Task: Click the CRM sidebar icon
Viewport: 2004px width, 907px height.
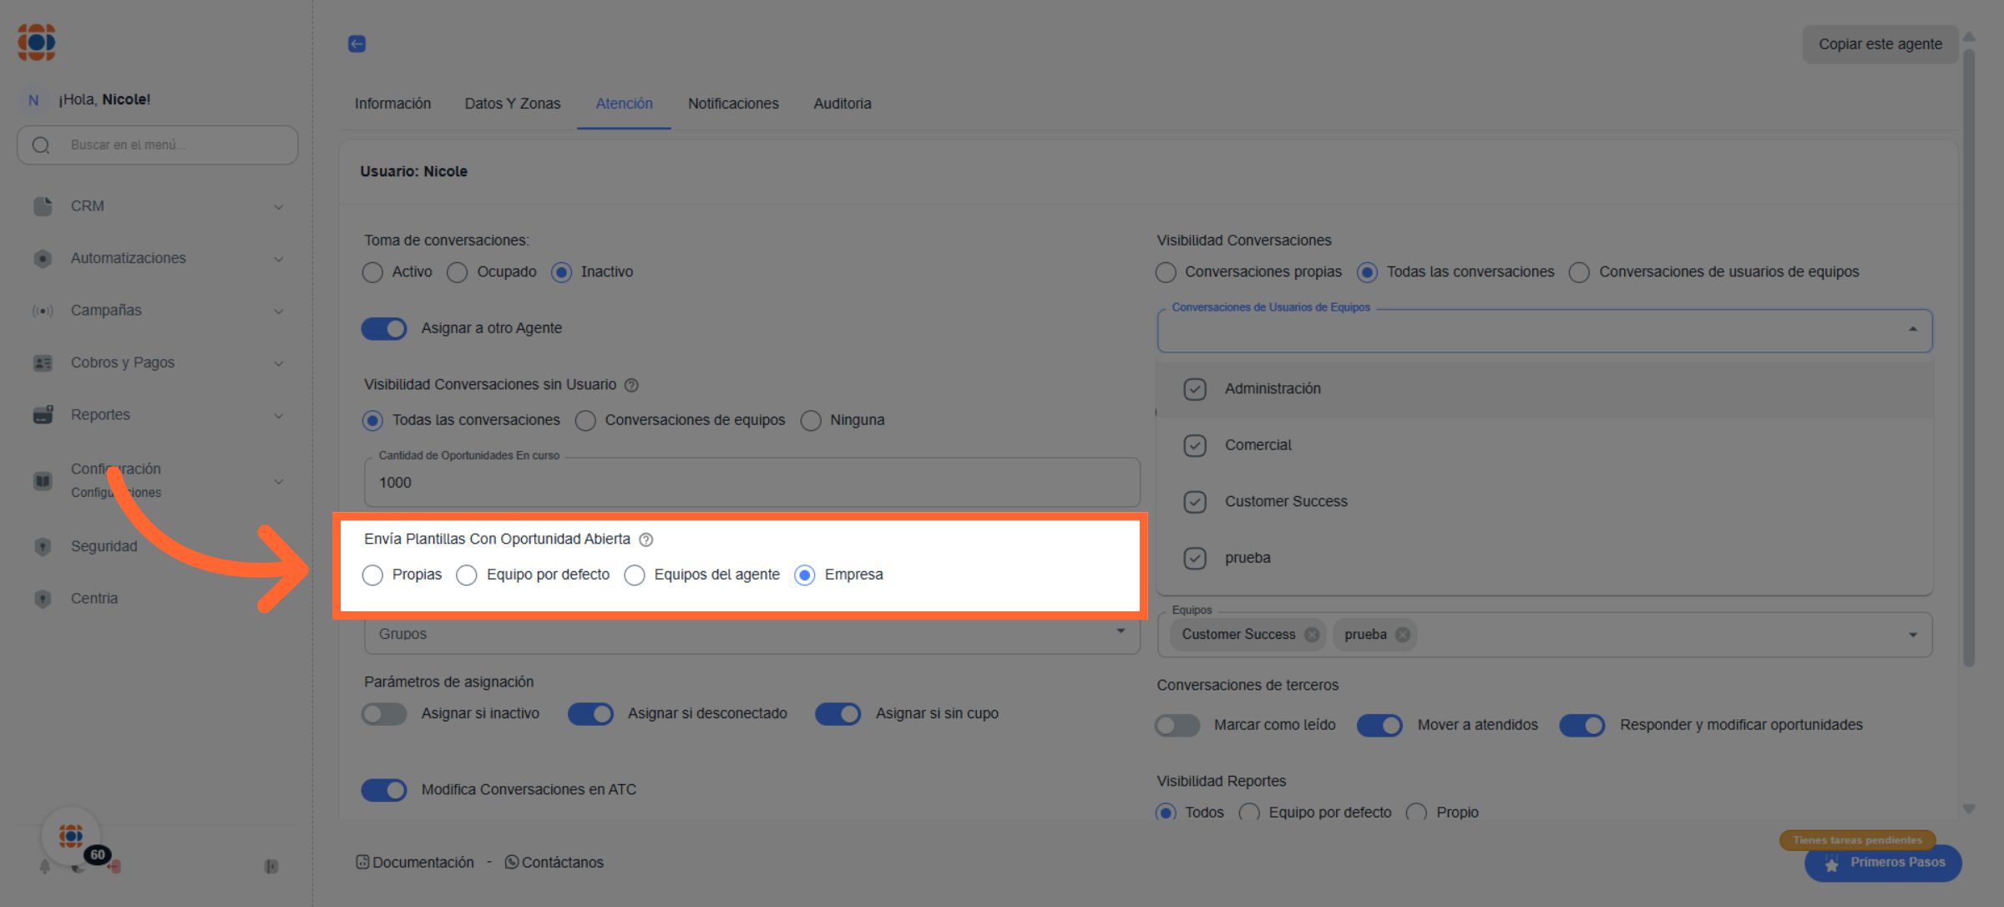Action: (x=43, y=206)
